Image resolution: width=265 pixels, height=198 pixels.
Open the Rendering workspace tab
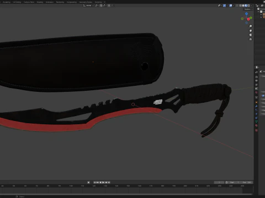[60, 2]
